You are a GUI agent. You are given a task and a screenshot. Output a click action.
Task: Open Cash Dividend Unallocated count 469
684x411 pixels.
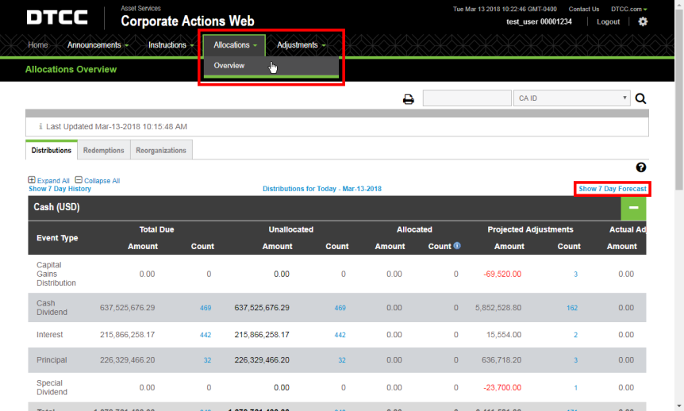click(340, 308)
